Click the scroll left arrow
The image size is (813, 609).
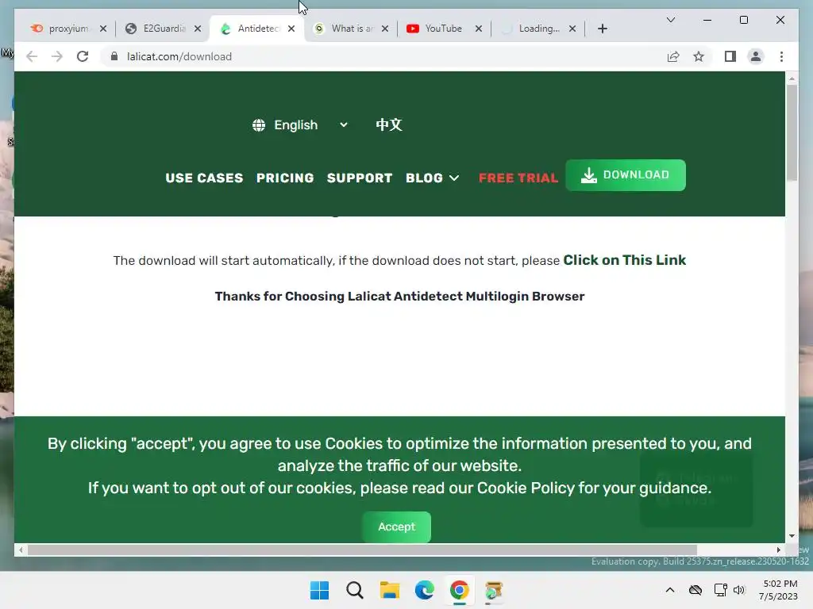21,550
